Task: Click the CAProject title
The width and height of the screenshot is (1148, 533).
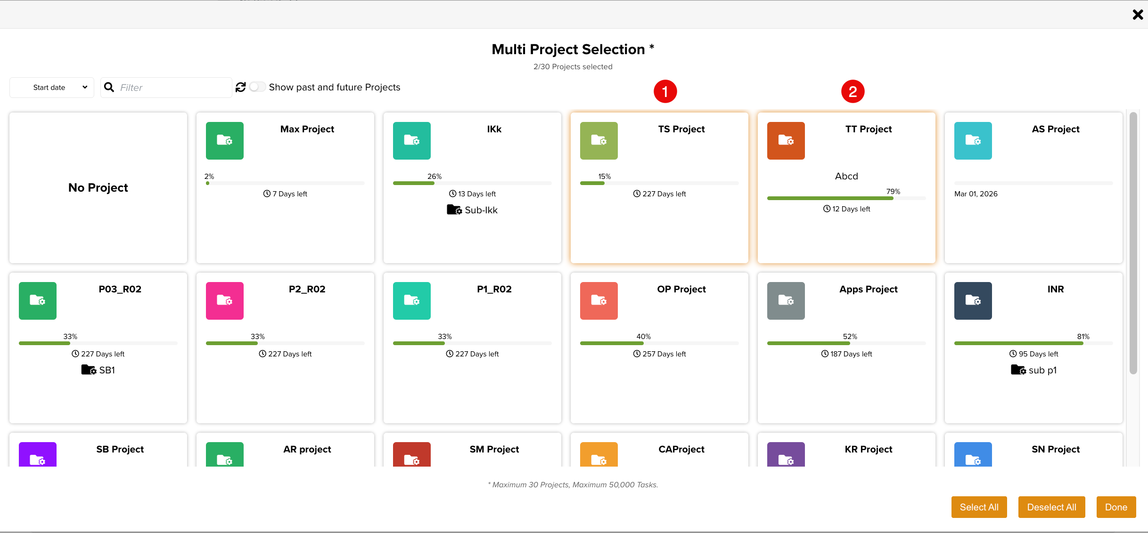Action: click(x=681, y=449)
